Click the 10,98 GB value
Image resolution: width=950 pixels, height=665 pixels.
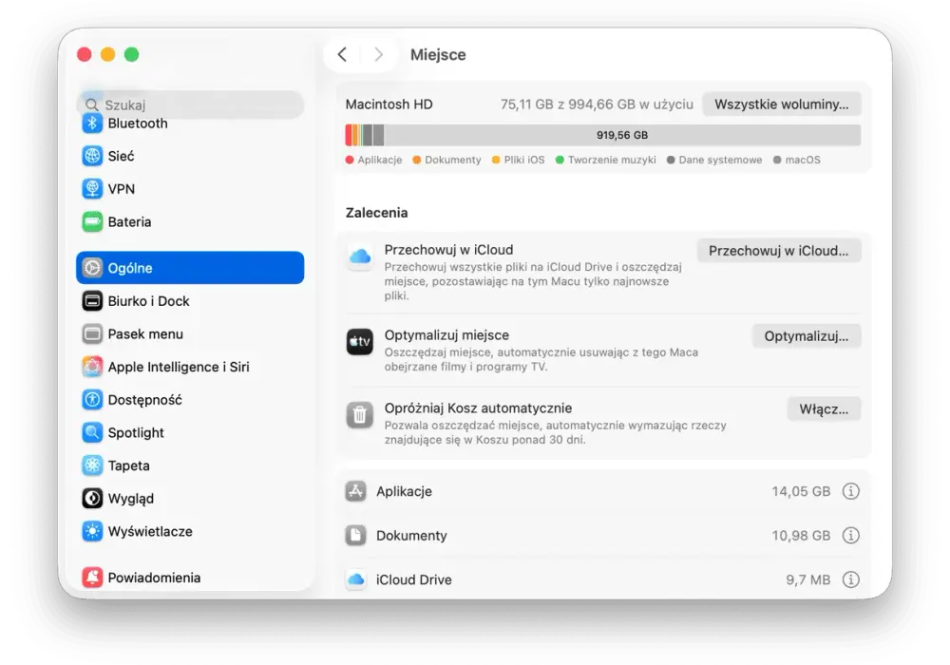801,536
